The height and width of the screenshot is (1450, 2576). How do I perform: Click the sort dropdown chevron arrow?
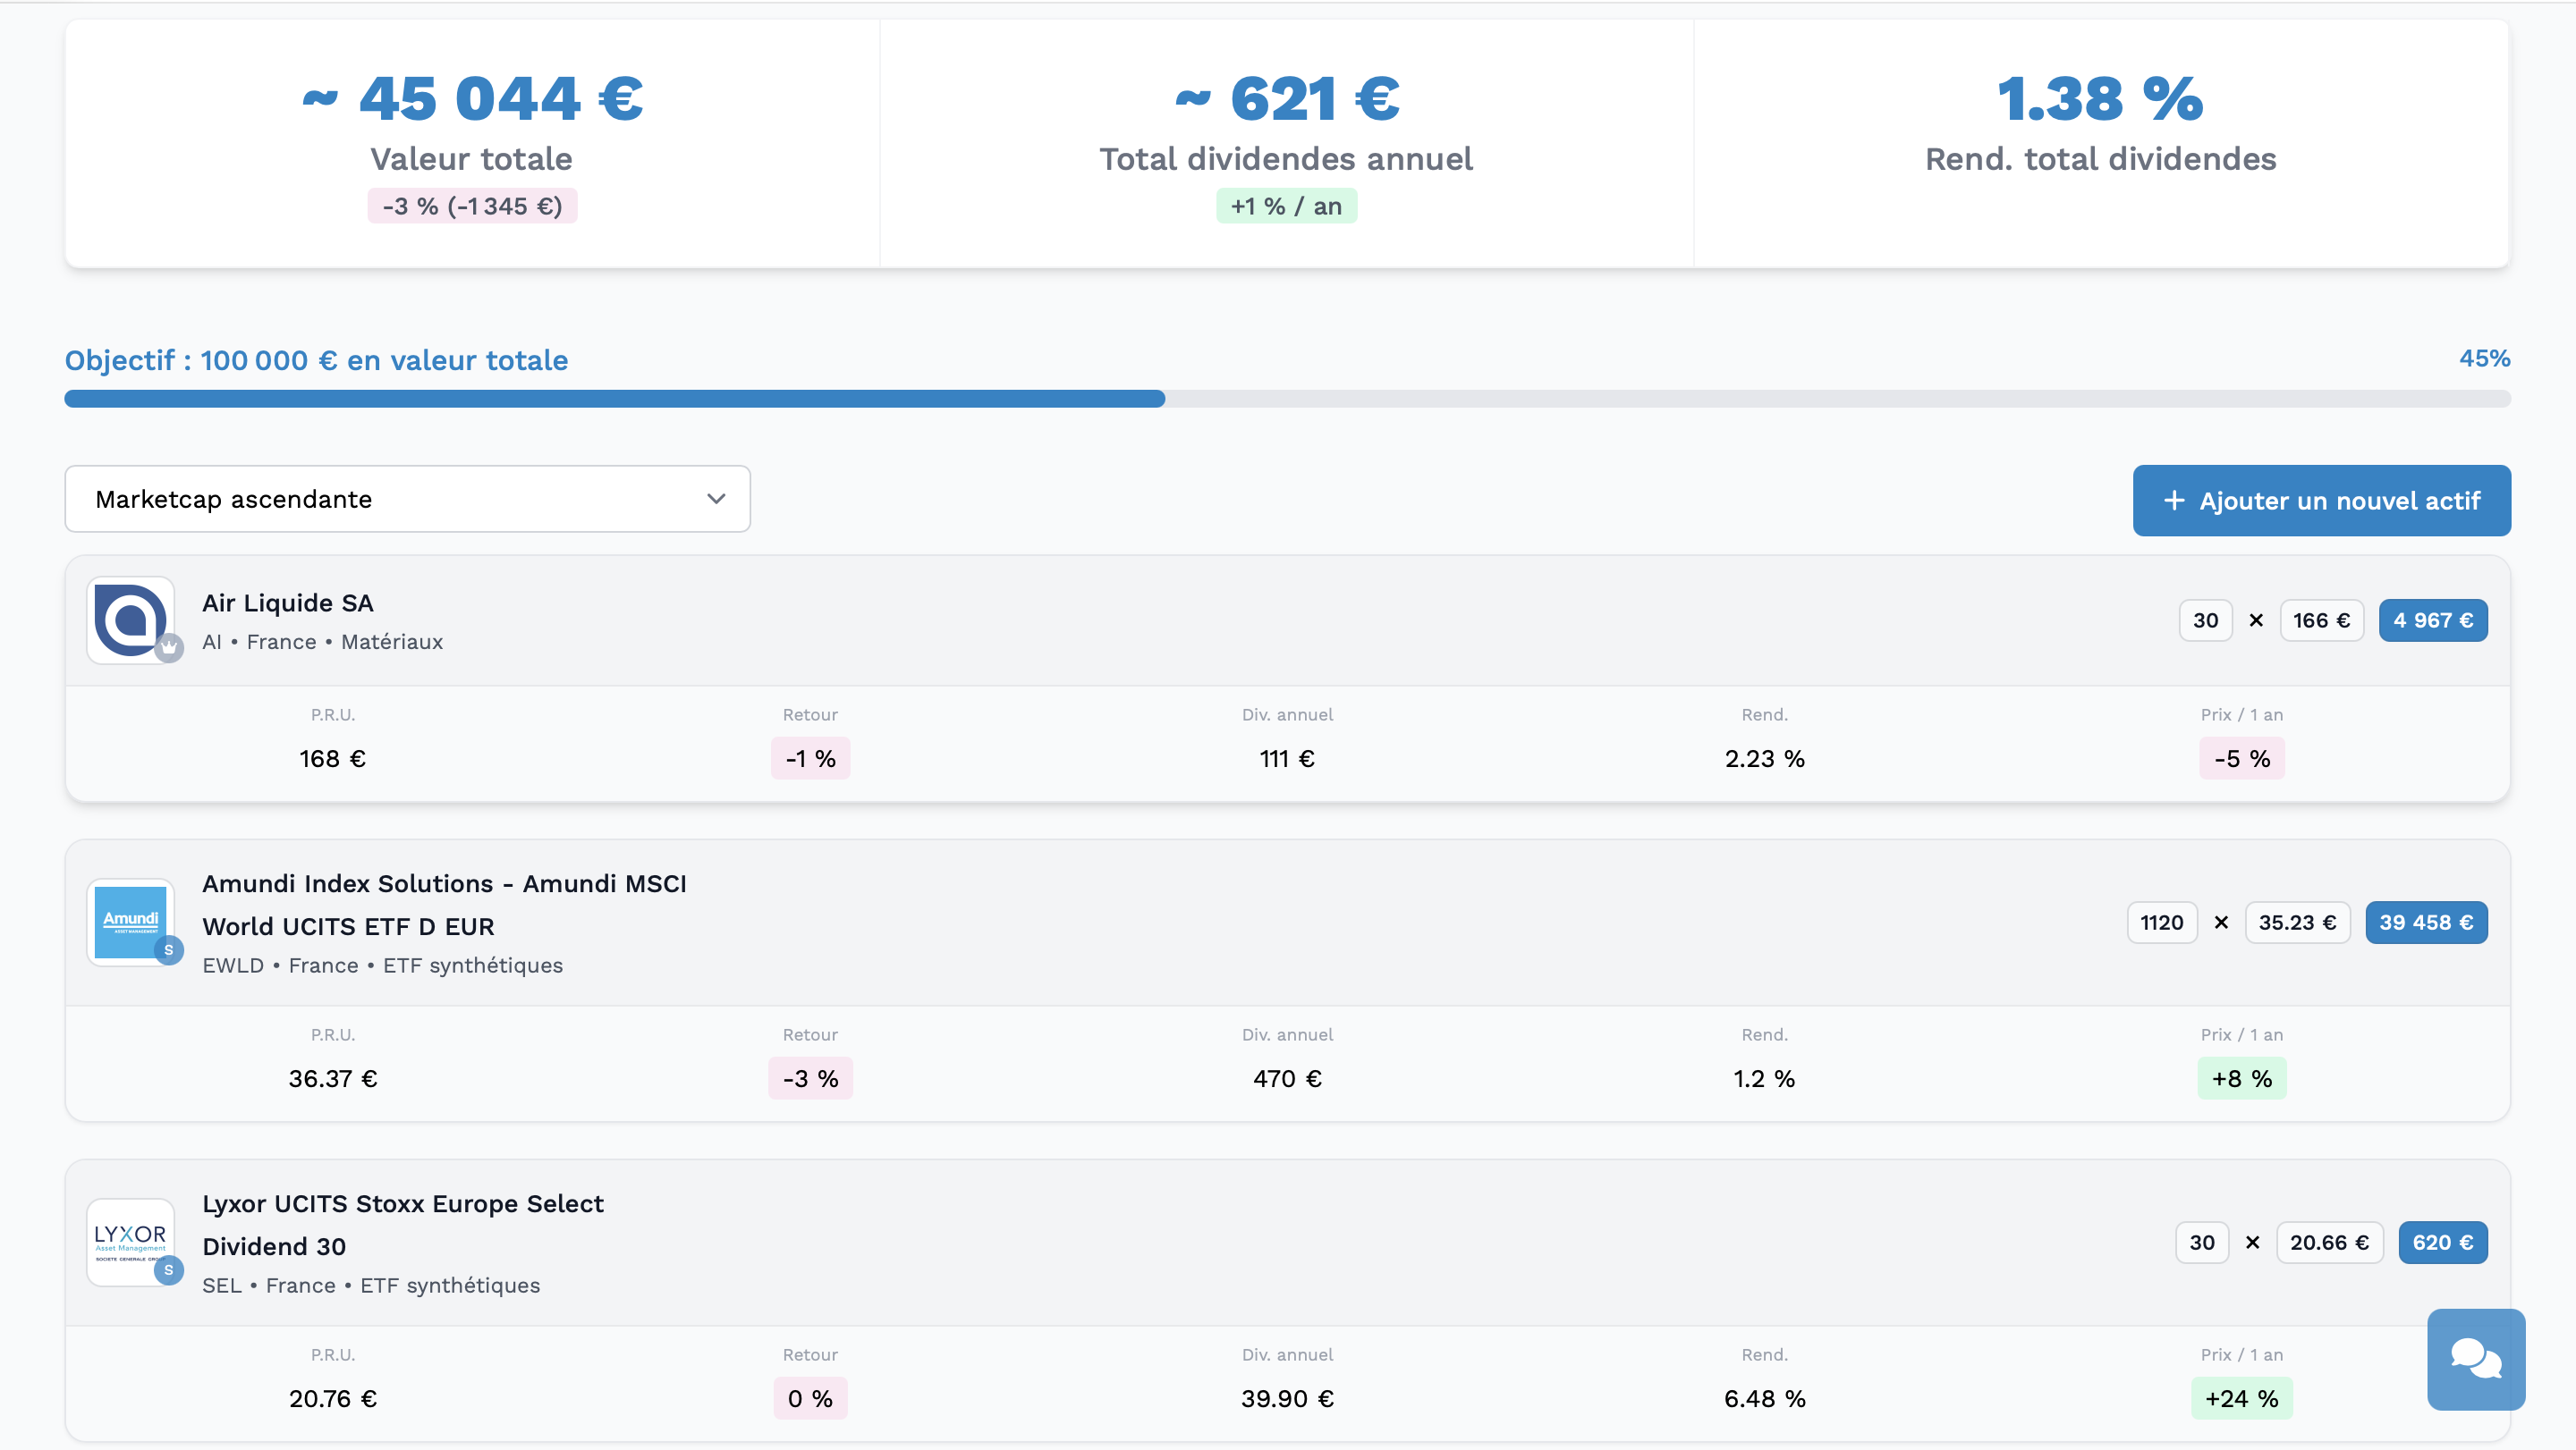pos(716,499)
